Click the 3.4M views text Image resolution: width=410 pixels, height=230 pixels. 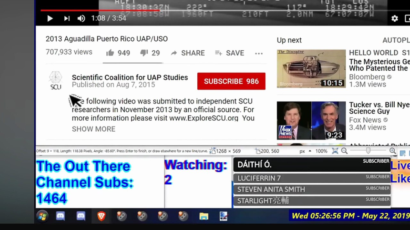pyautogui.click(x=367, y=127)
